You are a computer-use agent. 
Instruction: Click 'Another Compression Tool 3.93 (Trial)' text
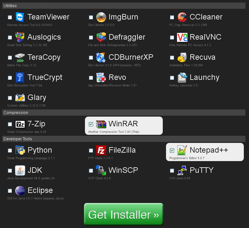point(114,132)
